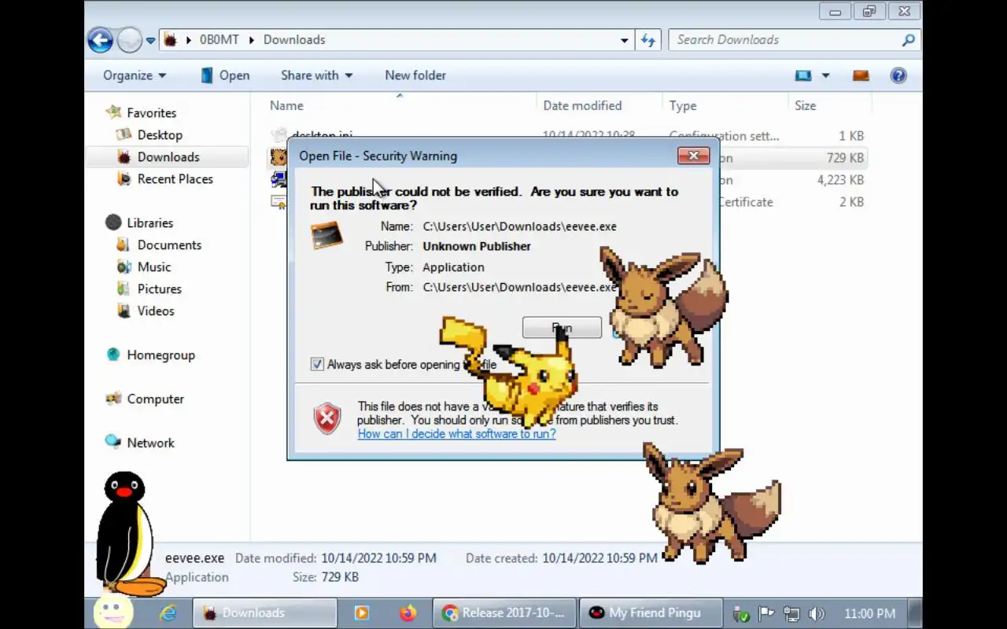The width and height of the screenshot is (1007, 629).
Task: Expand the Share with menu
Action: [x=317, y=75]
